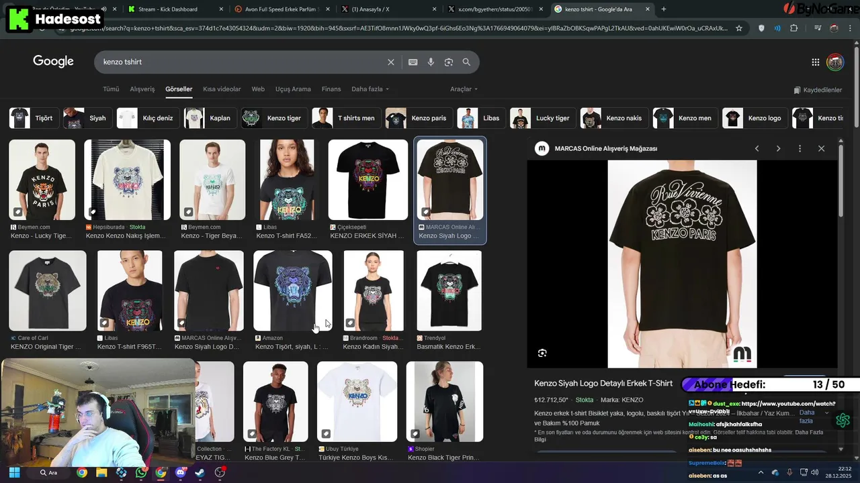Open the Kaydedilenler saved items

point(818,90)
